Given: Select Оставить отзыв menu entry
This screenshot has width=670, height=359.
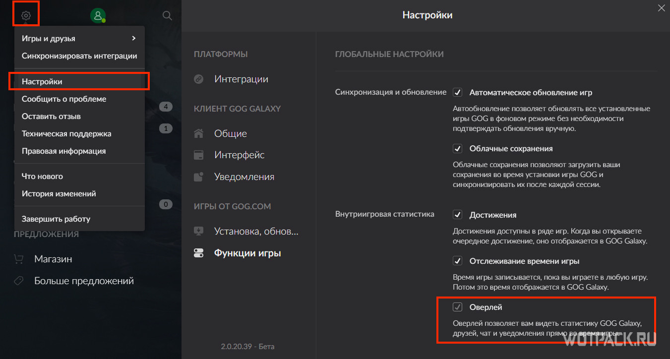Looking at the screenshot, I should pyautogui.click(x=79, y=116).
